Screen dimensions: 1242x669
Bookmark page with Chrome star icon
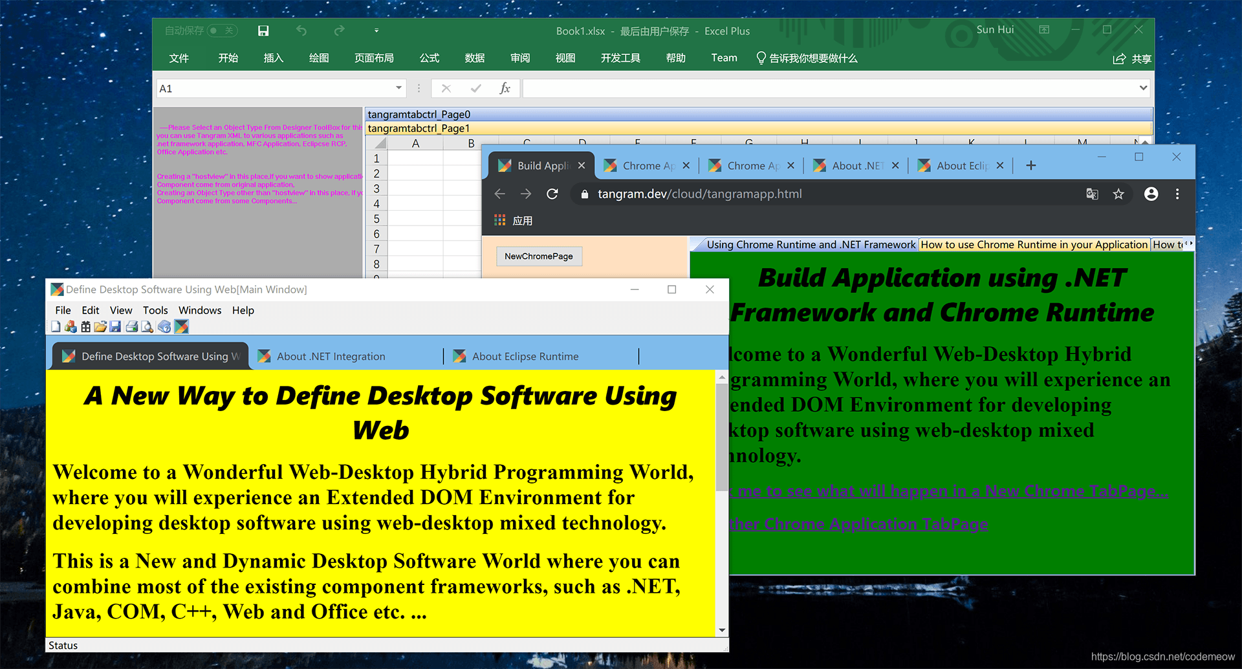click(1118, 194)
